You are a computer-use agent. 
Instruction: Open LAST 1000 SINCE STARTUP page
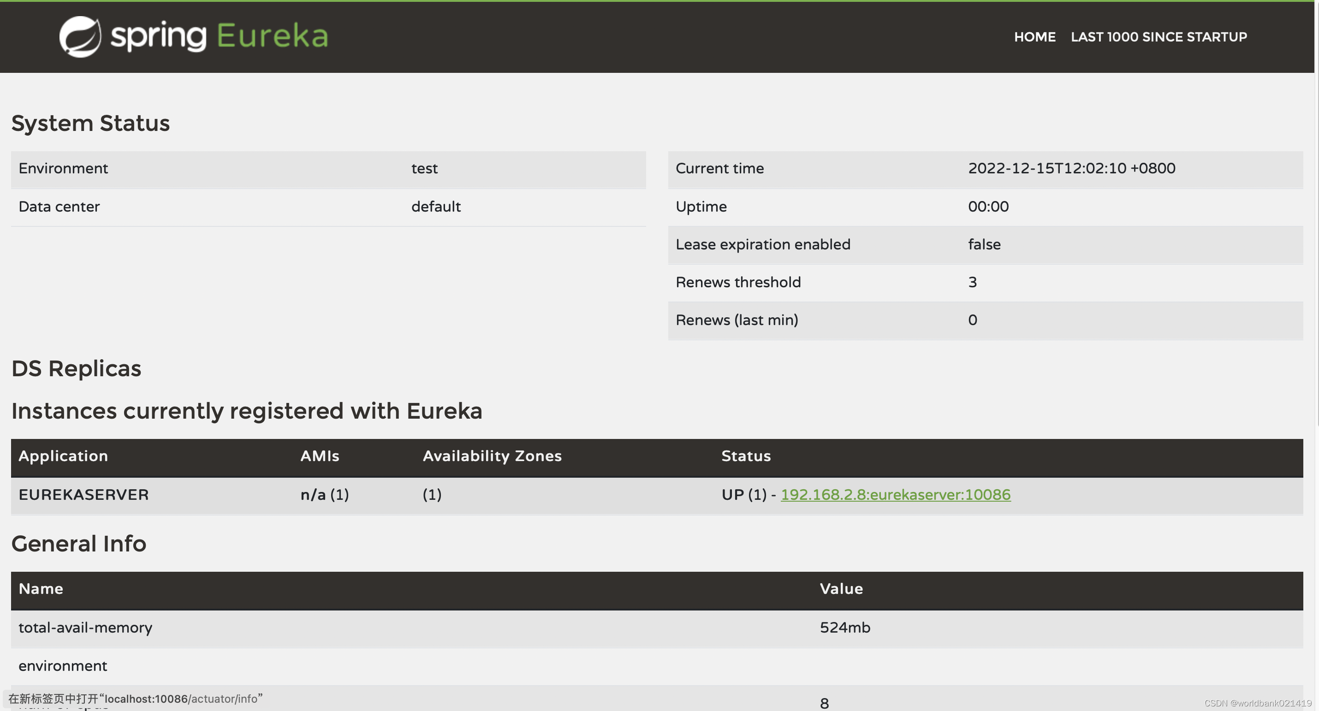point(1159,37)
